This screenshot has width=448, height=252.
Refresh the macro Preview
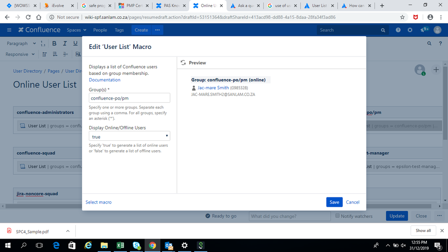pyautogui.click(x=183, y=63)
